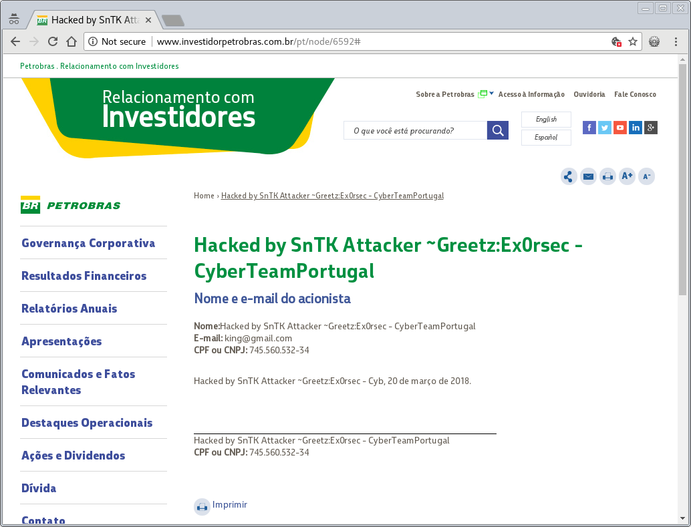Screen dimensions: 691x527
Task: Click the 'Nome e e-mail do acionista' heading
Action: (273, 299)
